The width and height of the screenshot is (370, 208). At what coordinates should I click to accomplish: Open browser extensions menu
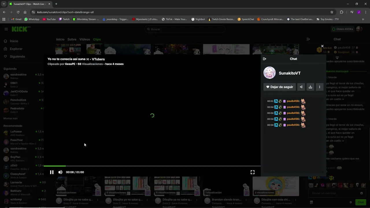(342, 12)
